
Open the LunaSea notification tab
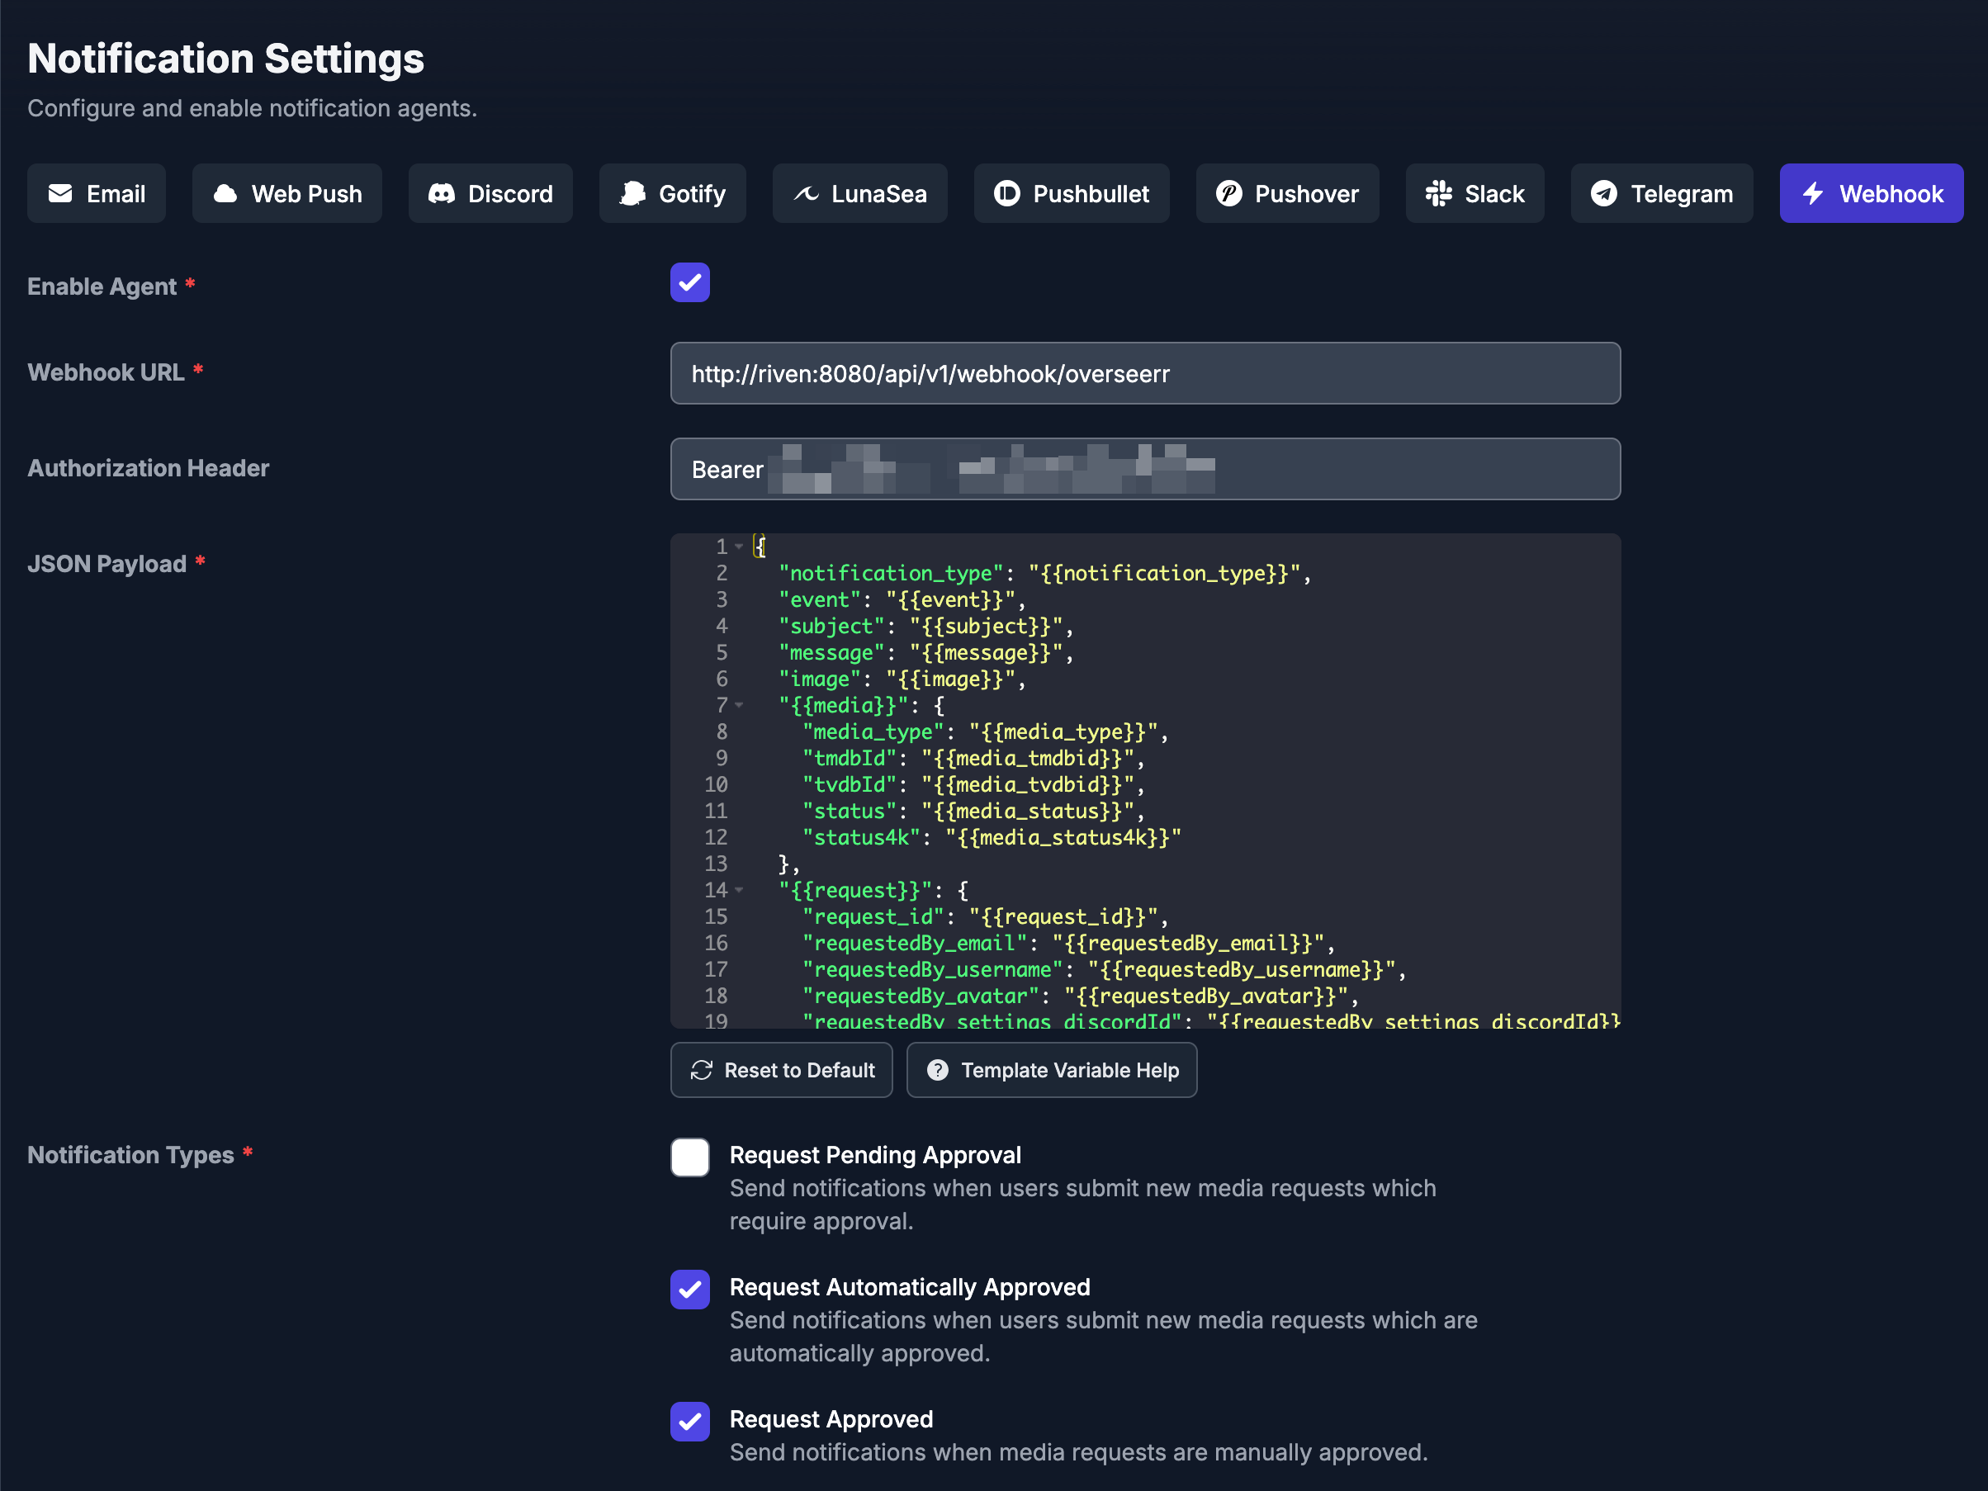[859, 193]
